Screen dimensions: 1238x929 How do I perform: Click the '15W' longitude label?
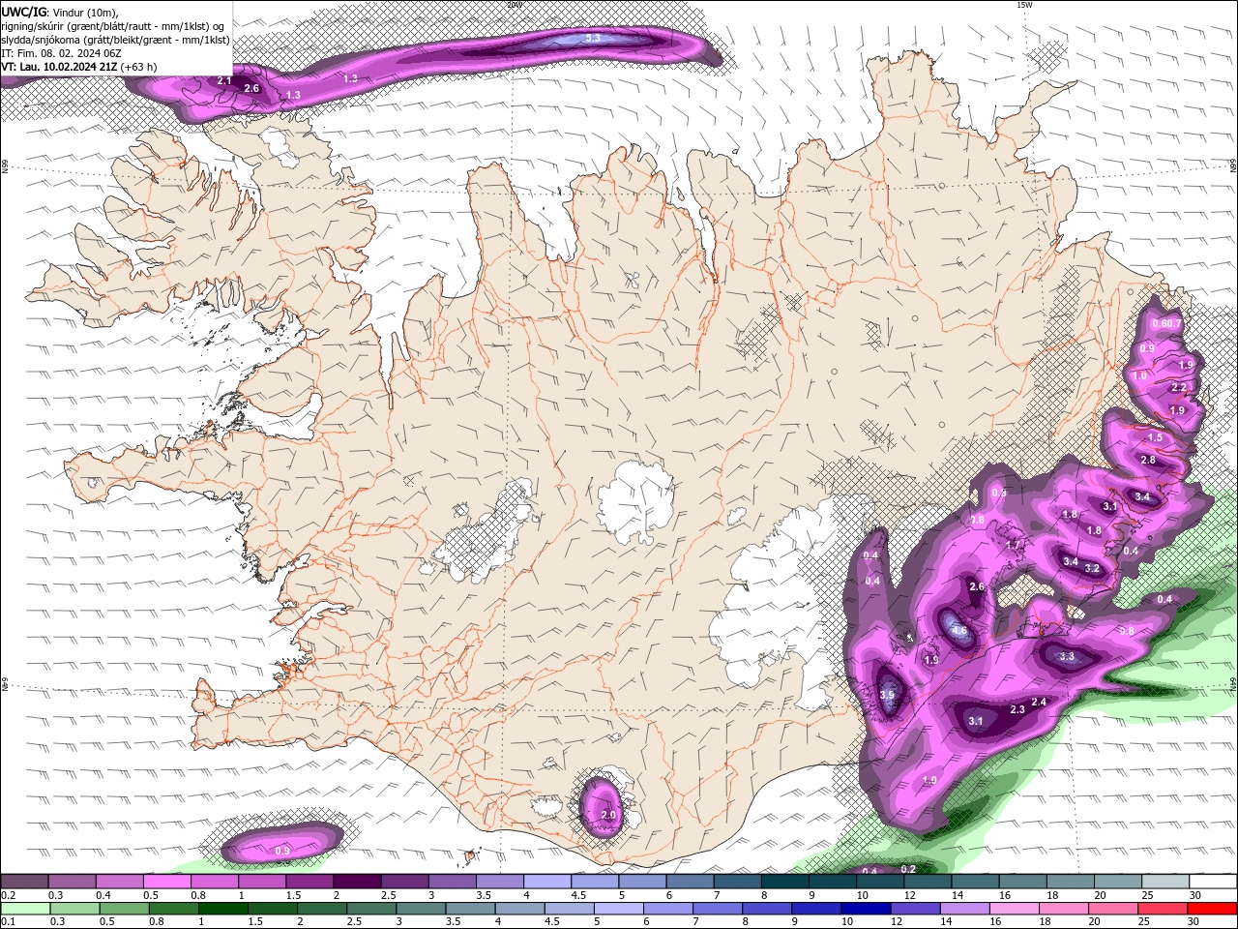point(1024,5)
